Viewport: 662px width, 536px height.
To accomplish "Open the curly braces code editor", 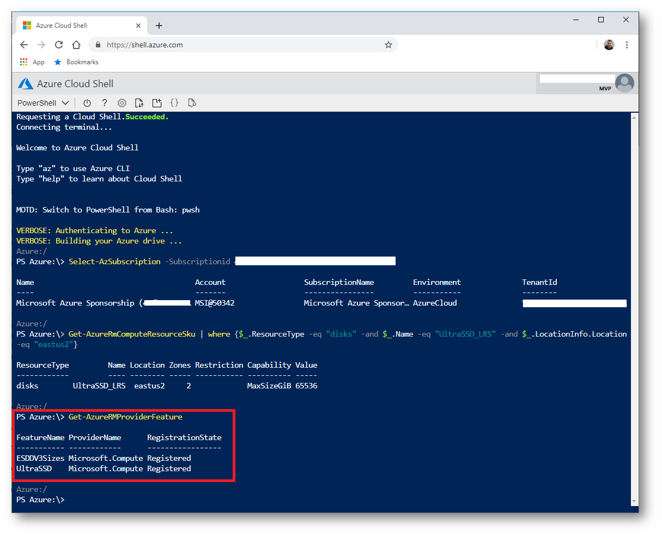I will [174, 103].
